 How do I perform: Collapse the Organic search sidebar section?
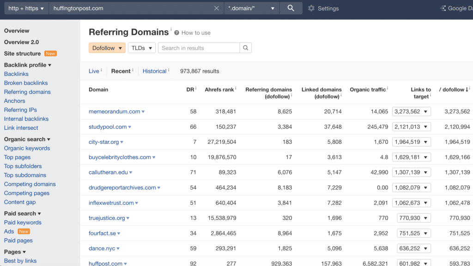click(27, 139)
